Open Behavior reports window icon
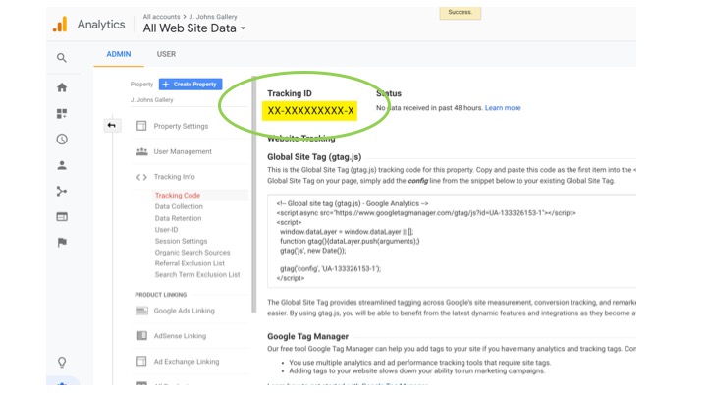The image size is (707, 398). point(62,217)
